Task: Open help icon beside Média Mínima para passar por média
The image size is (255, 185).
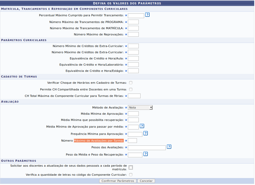Action: (142, 126)
